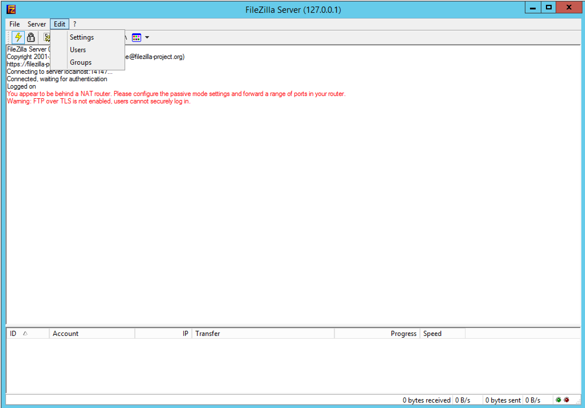Viewport: 585px width, 408px height.
Task: Expand the dropdown arrow beside grid icon
Action: pyautogui.click(x=147, y=37)
